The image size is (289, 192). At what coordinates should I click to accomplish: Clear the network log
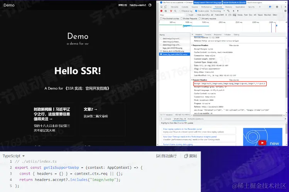pos(166,11)
